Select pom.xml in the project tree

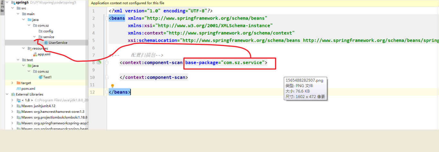[28, 89]
